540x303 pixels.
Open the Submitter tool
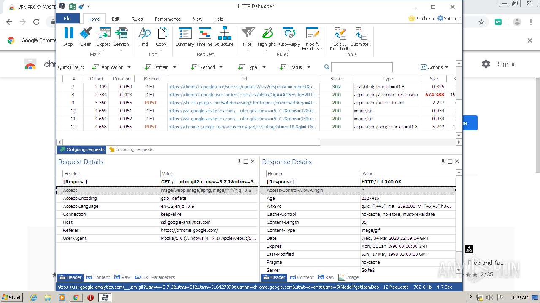tap(360, 37)
